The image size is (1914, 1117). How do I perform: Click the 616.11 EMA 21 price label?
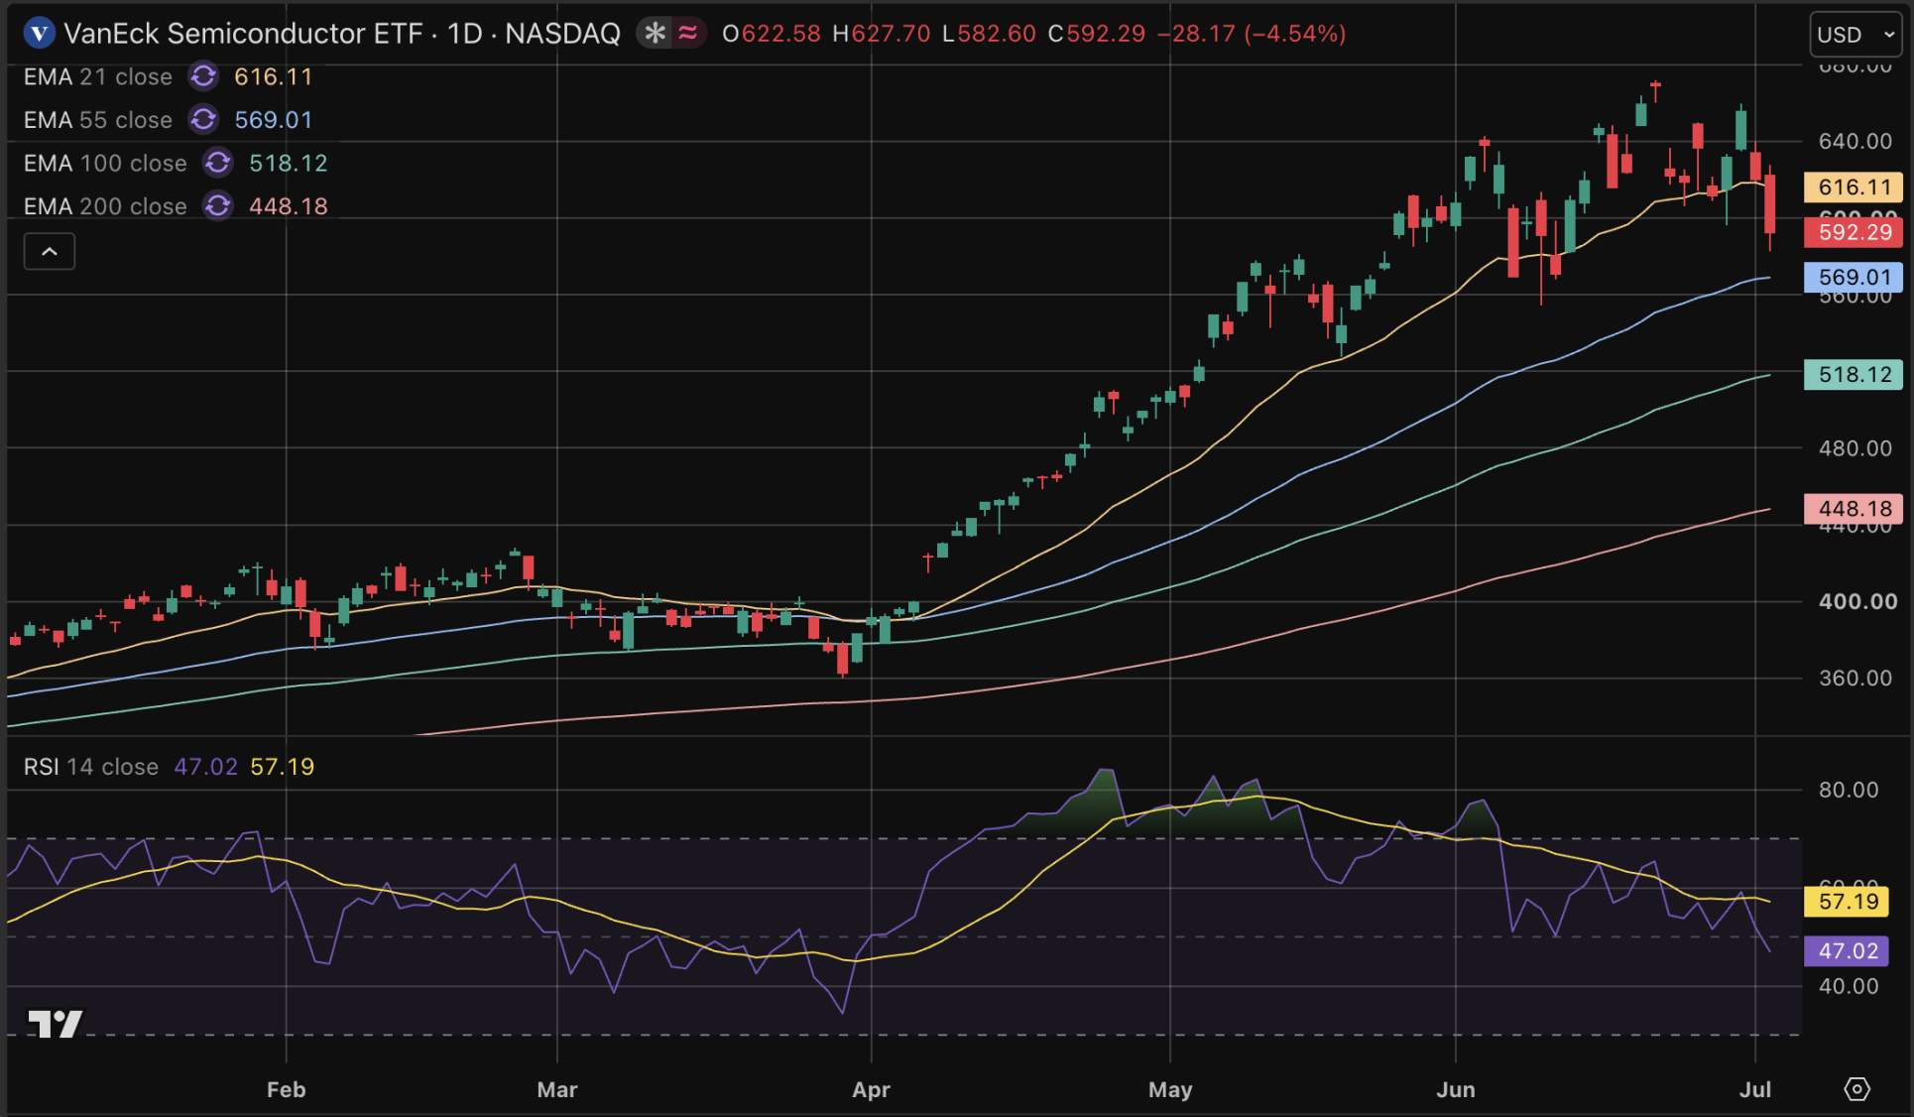(1854, 186)
